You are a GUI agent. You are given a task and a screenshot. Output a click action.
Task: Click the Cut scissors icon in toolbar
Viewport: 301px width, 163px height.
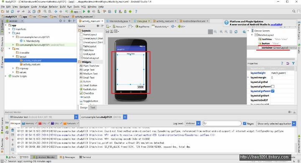pos(29,12)
